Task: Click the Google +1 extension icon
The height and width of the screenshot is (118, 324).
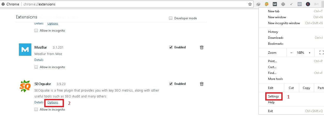Action: click(x=316, y=4)
